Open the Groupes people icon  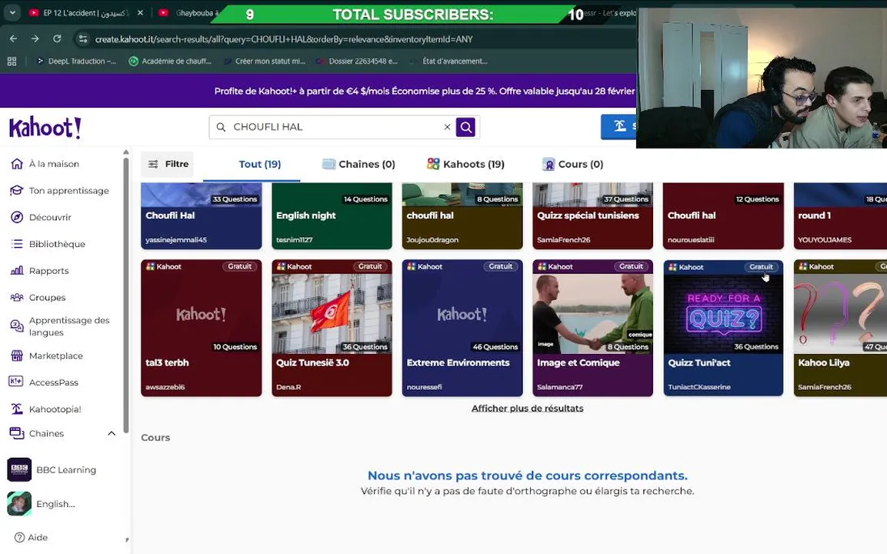point(17,297)
